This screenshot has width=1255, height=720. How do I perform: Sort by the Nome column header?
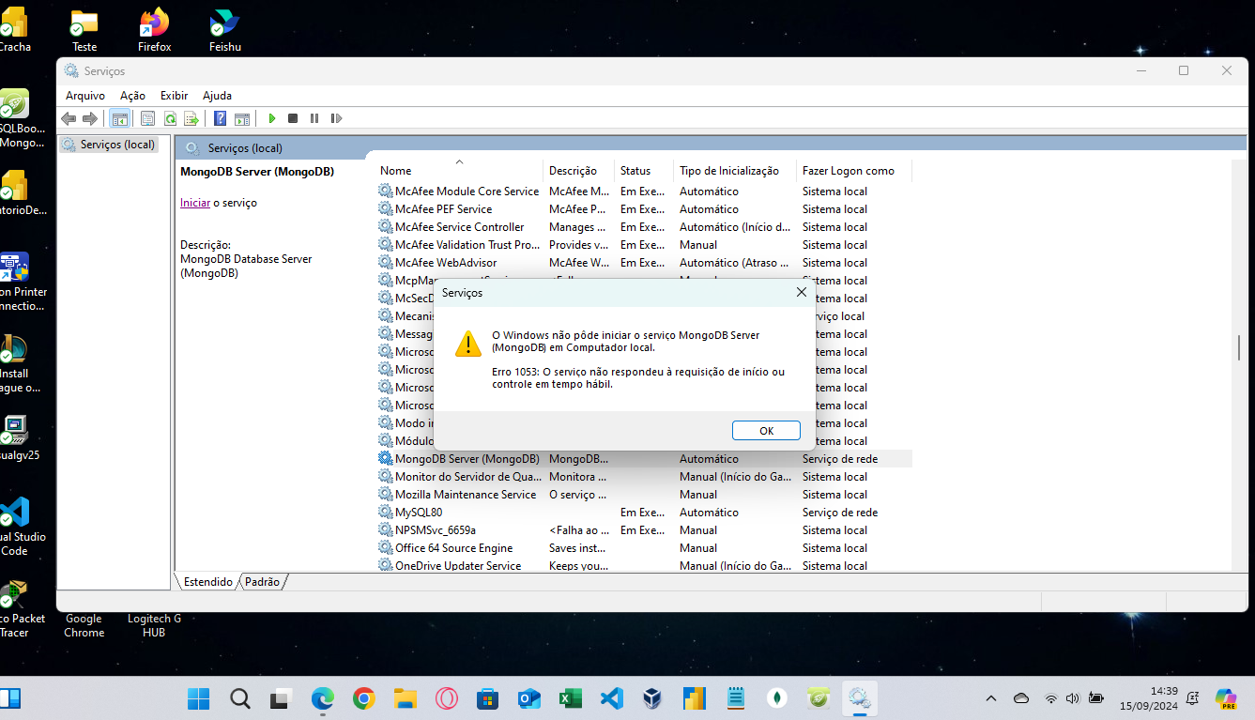(459, 171)
